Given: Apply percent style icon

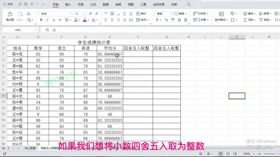Looking at the screenshot, I should [166, 20].
